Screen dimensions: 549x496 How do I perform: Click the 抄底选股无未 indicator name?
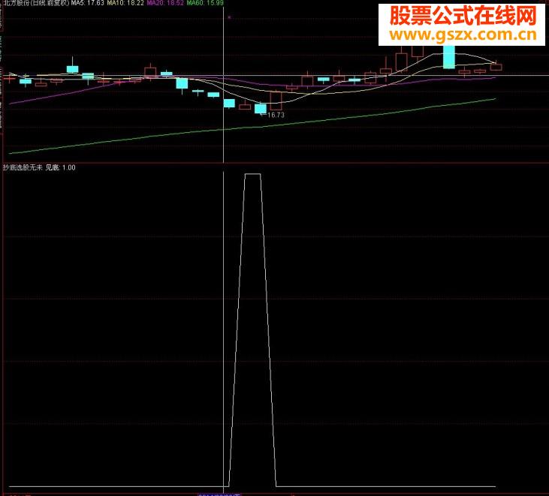click(23, 167)
